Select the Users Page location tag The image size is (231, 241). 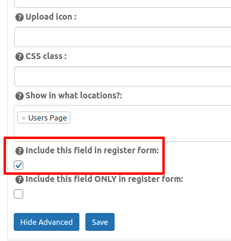[x=48, y=118]
